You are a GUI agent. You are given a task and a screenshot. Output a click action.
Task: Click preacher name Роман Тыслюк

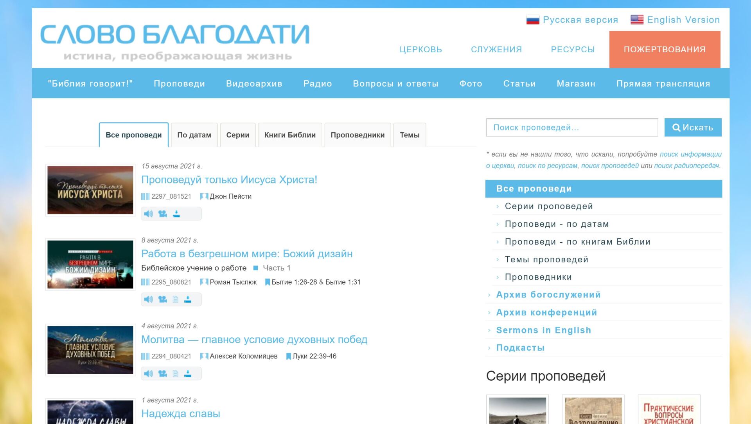pos(233,282)
